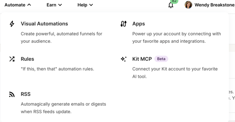Expand the Help dropdown menu
235x122 pixels.
pos(85,5)
